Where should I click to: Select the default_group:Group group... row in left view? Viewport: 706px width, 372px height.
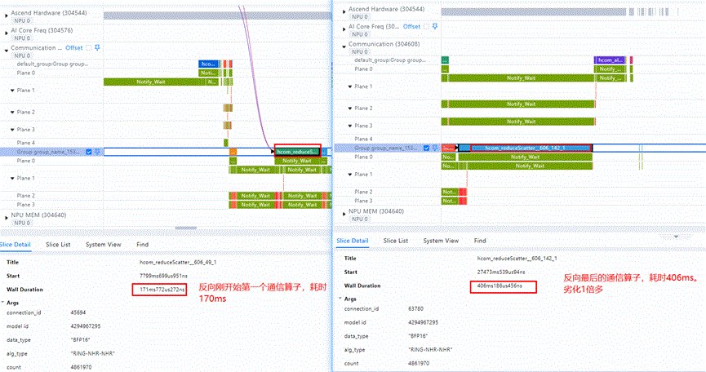point(52,64)
